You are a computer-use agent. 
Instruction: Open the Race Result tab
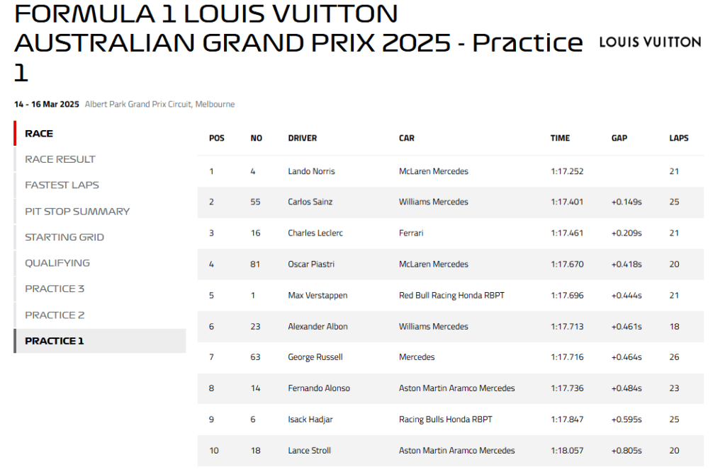[x=60, y=159]
